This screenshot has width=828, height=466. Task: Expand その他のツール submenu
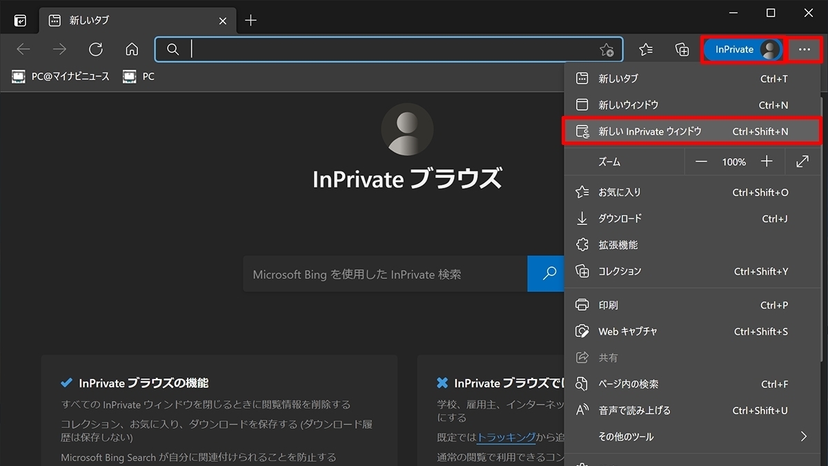(x=693, y=436)
